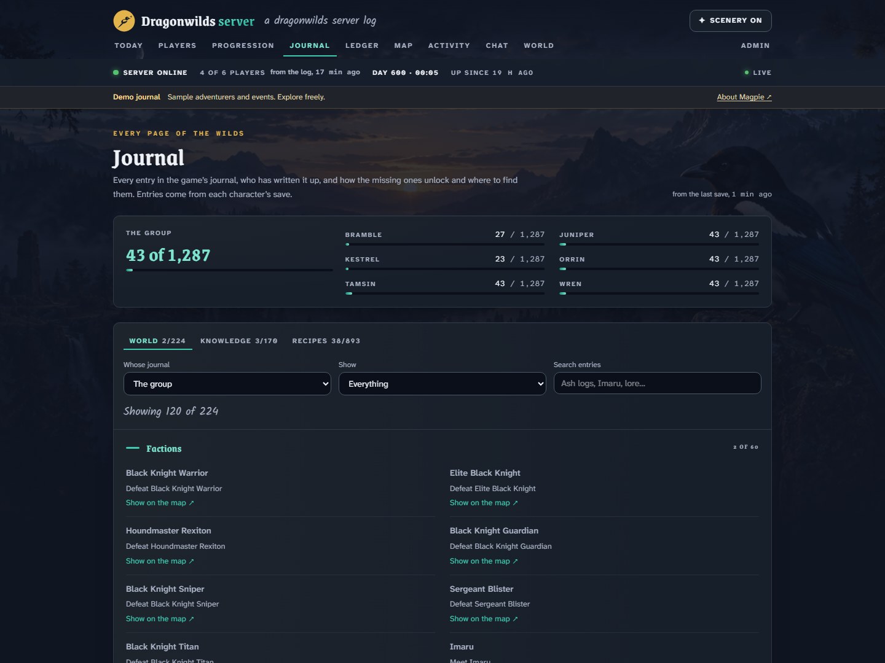Show Black Knight Warrior on the map

160,503
